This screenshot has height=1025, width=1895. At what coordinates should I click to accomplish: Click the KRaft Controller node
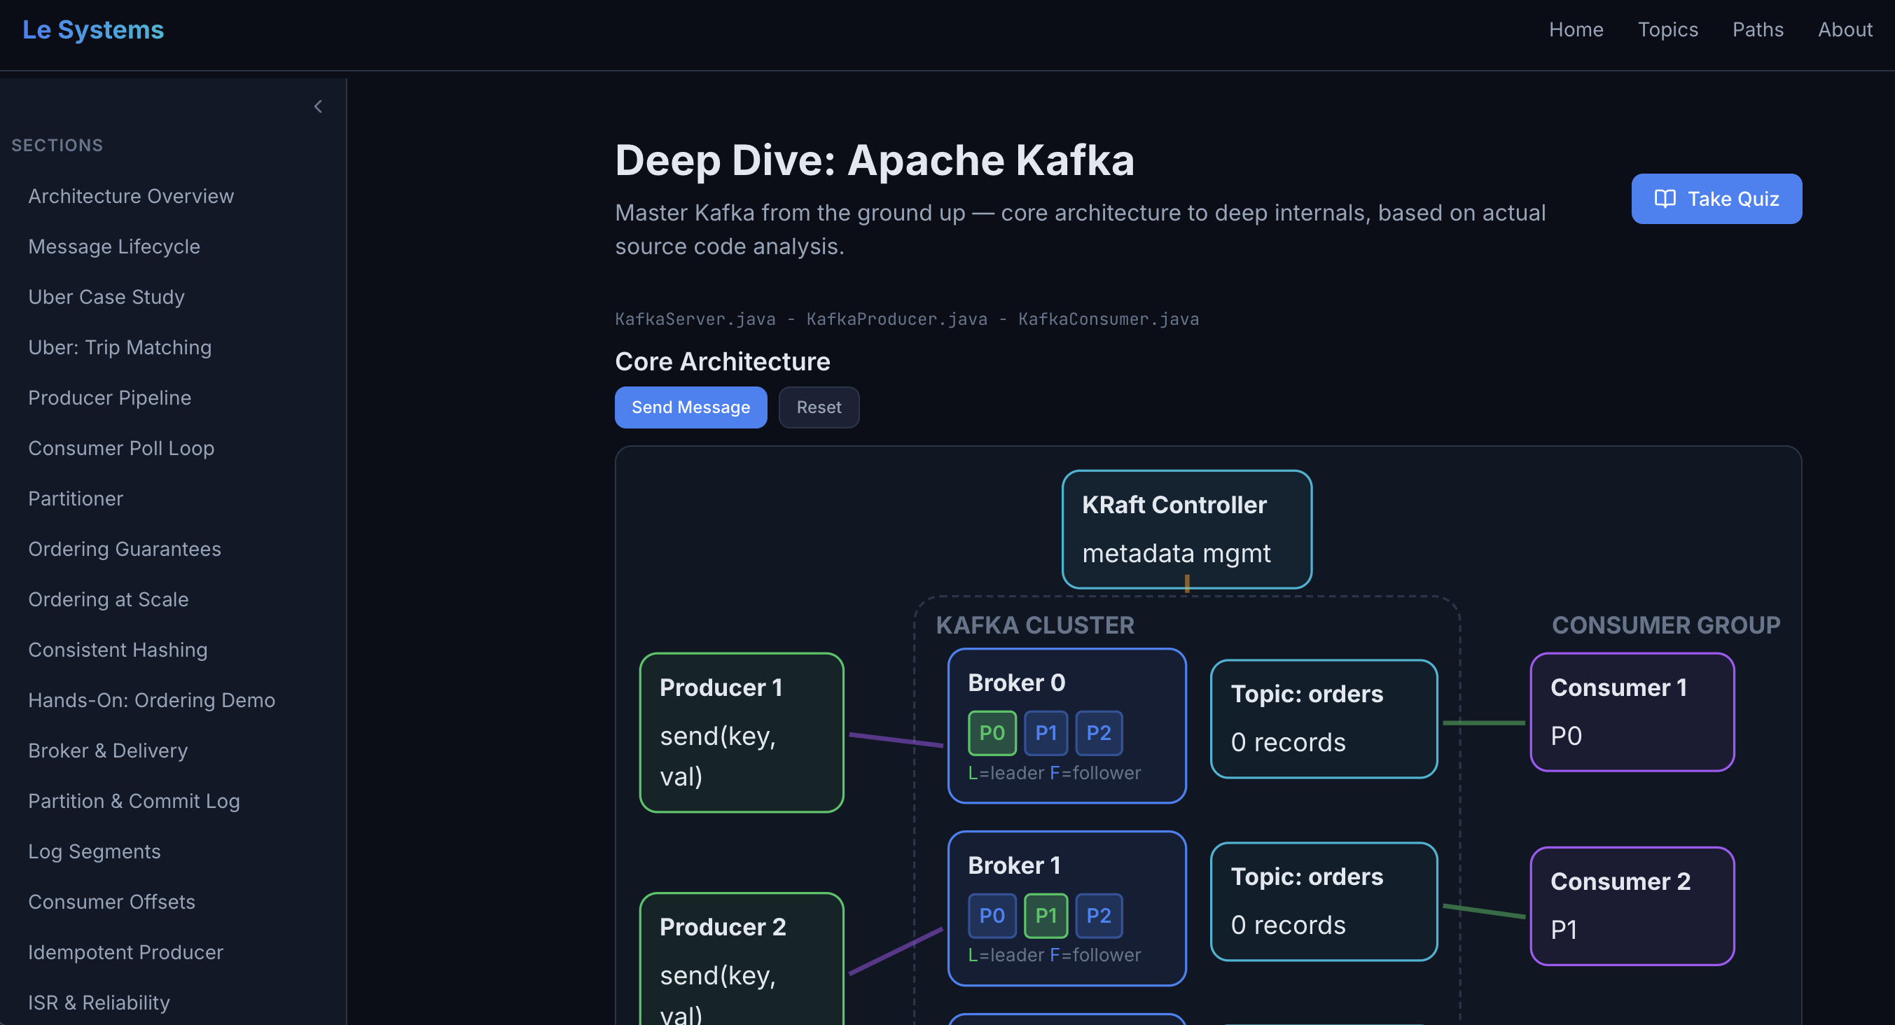click(1186, 529)
